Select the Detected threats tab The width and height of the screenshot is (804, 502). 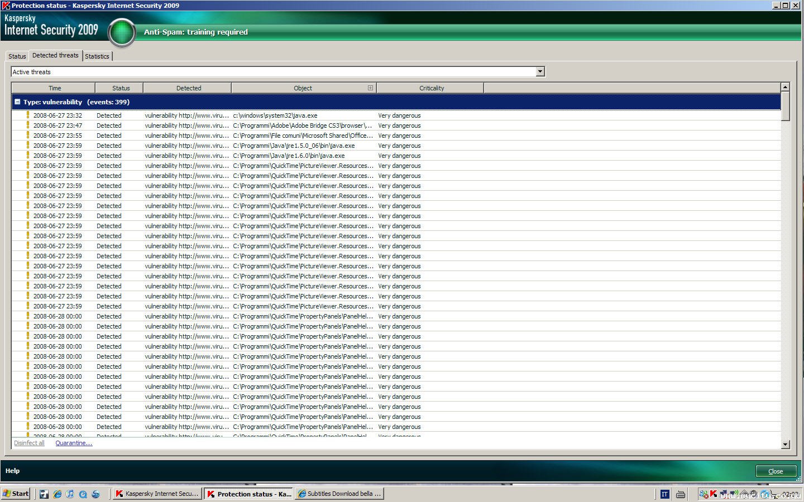(55, 55)
